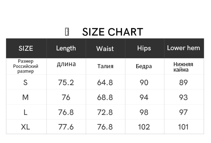Select the SIZE column header
The image size is (211, 143).
click(26, 49)
